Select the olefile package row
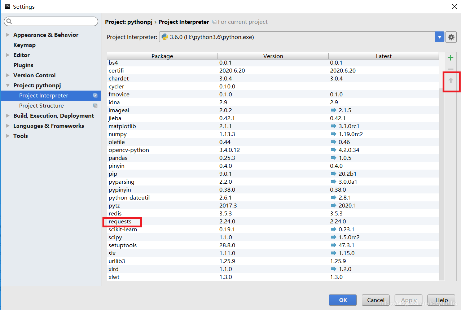This screenshot has height=310, width=461. click(273, 142)
